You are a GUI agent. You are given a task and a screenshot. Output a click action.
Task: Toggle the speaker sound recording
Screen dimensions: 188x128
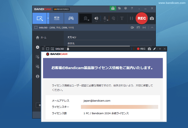(96, 18)
